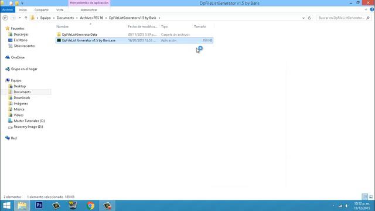Open the volume speaker tray icon

coord(346,206)
